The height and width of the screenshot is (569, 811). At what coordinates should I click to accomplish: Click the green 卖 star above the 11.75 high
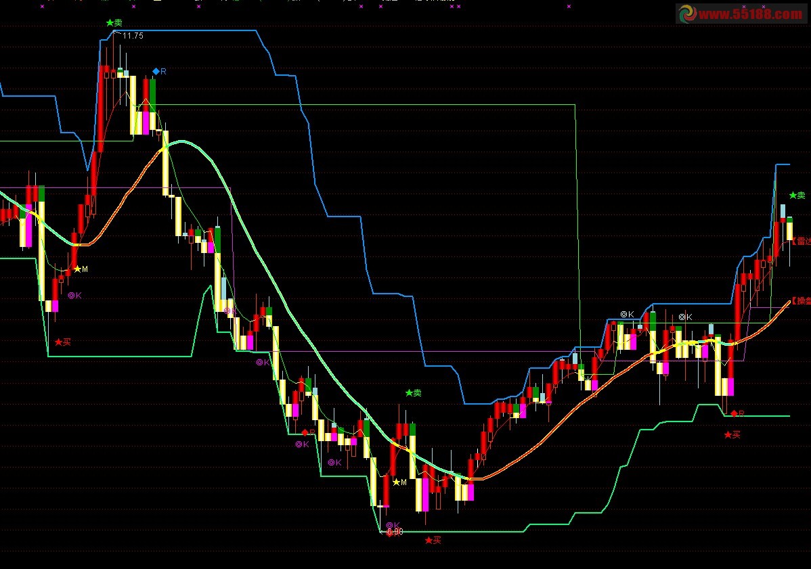(x=114, y=23)
